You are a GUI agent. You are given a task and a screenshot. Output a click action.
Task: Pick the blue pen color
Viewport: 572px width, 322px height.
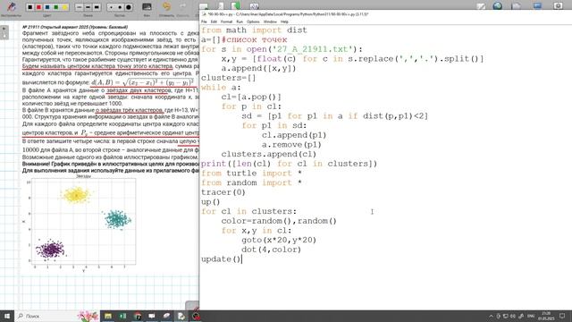tap(47, 7)
